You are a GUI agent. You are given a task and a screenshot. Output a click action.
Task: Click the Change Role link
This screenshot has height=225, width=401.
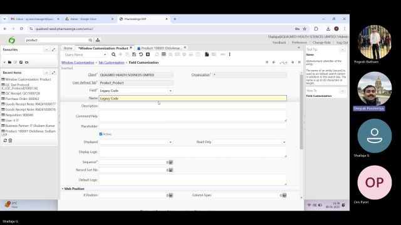pos(321,42)
